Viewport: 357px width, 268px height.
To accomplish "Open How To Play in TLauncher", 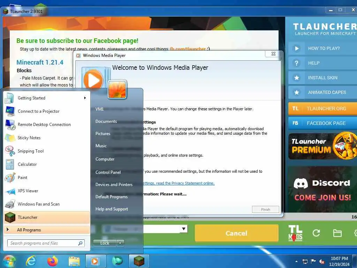I will (x=323, y=48).
